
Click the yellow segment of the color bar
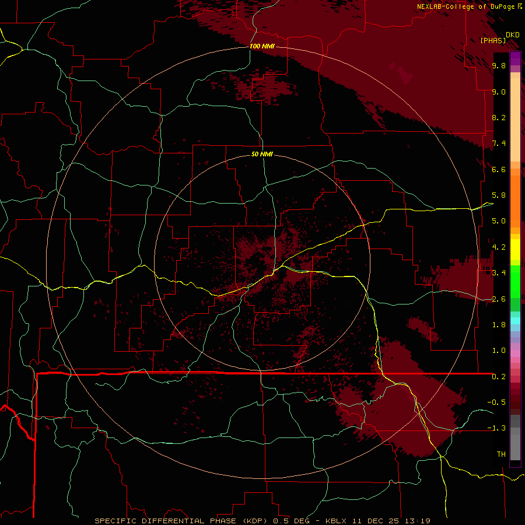tap(515, 250)
